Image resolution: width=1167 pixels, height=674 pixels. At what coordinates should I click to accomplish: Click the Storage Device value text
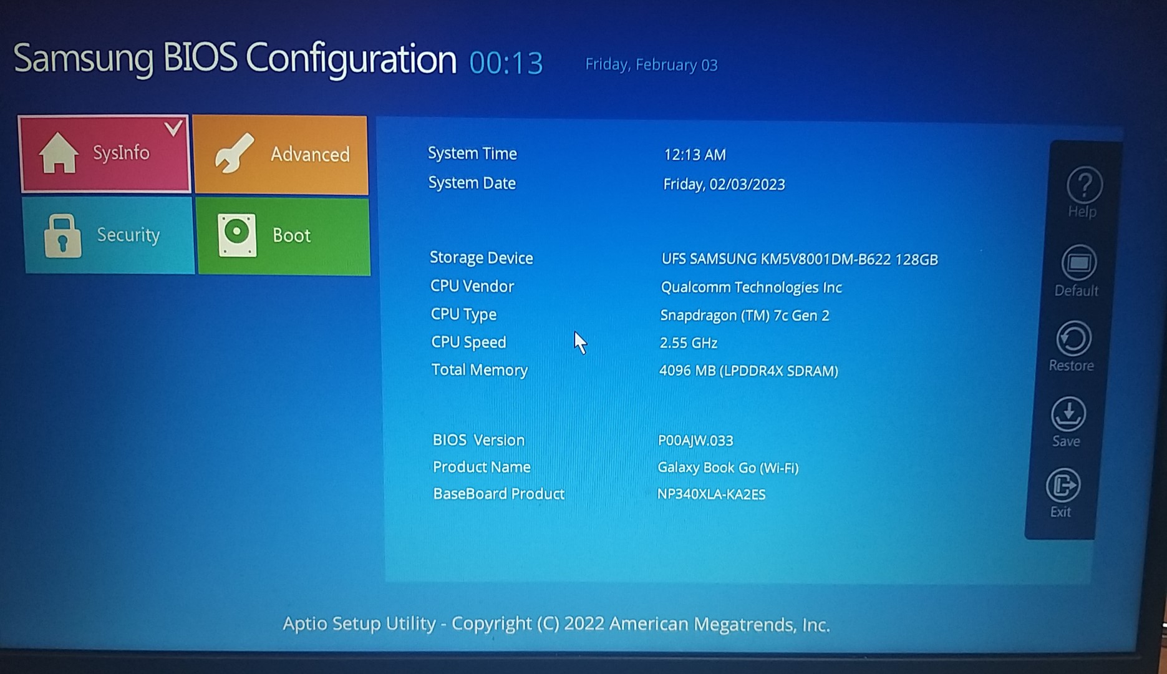point(799,260)
